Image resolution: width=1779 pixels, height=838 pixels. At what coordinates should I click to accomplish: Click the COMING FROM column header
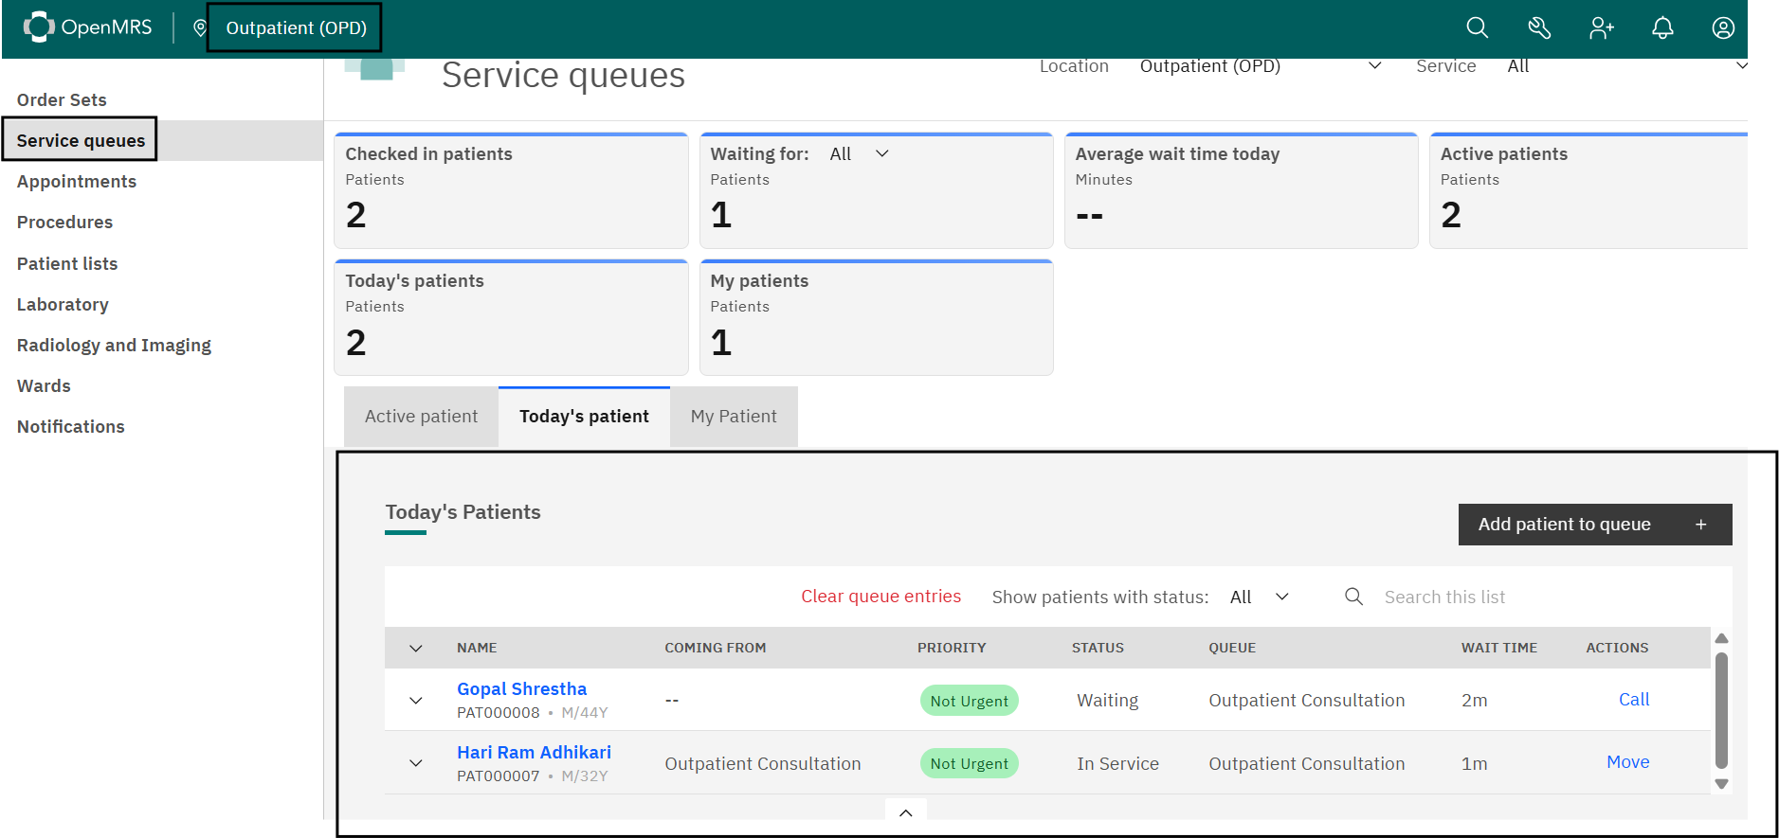tap(715, 648)
